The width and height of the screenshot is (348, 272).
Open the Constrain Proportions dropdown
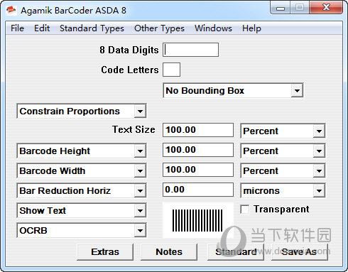click(x=82, y=111)
